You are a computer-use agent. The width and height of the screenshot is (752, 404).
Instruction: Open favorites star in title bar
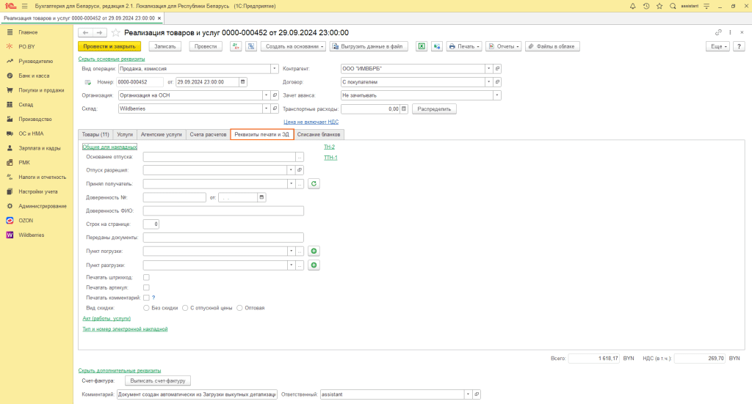point(659,6)
